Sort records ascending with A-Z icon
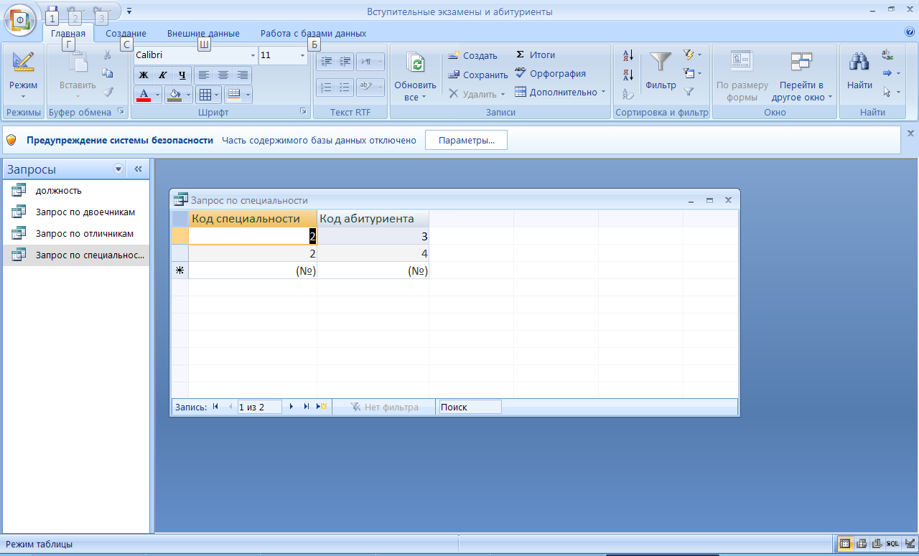This screenshot has height=556, width=919. 628,55
